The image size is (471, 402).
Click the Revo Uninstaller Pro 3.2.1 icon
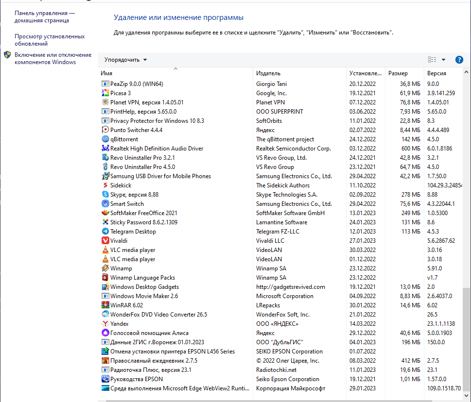105,157
